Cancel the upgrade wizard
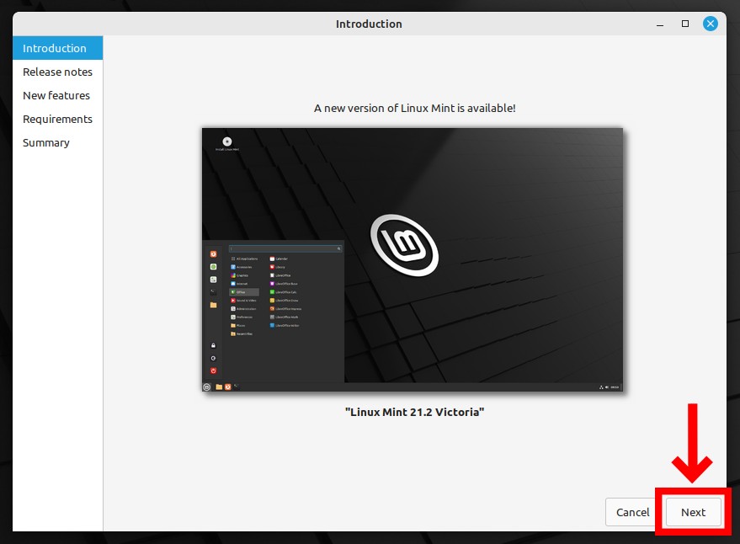 point(632,512)
